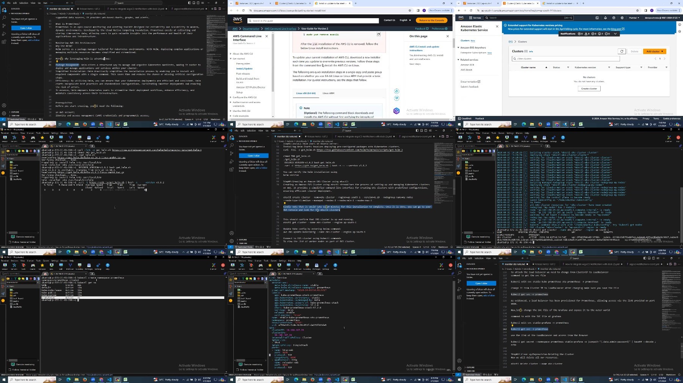Open Explorer in VS Code showing Package Management
The width and height of the screenshot is (683, 383).
[x=4, y=10]
